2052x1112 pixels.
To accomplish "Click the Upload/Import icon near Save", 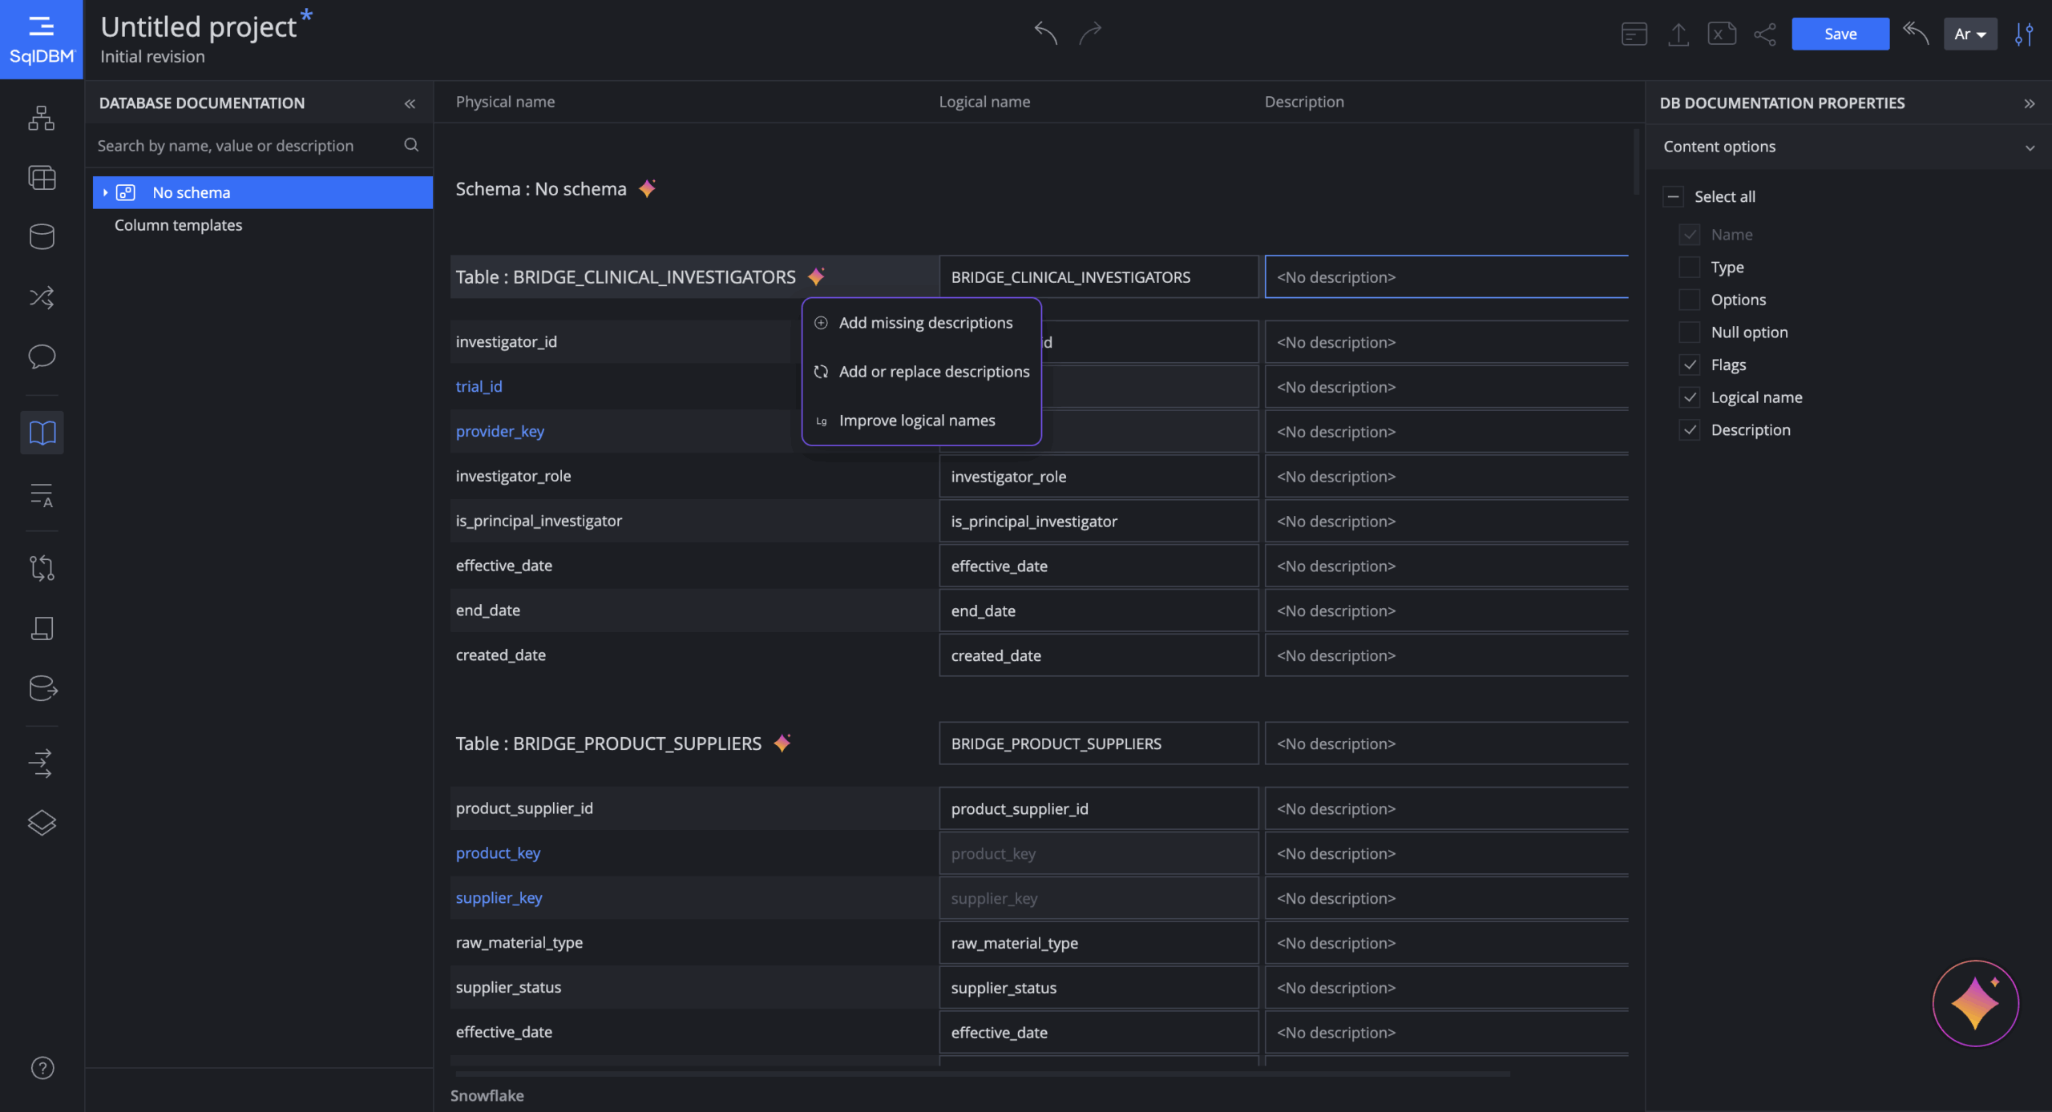I will [1679, 34].
